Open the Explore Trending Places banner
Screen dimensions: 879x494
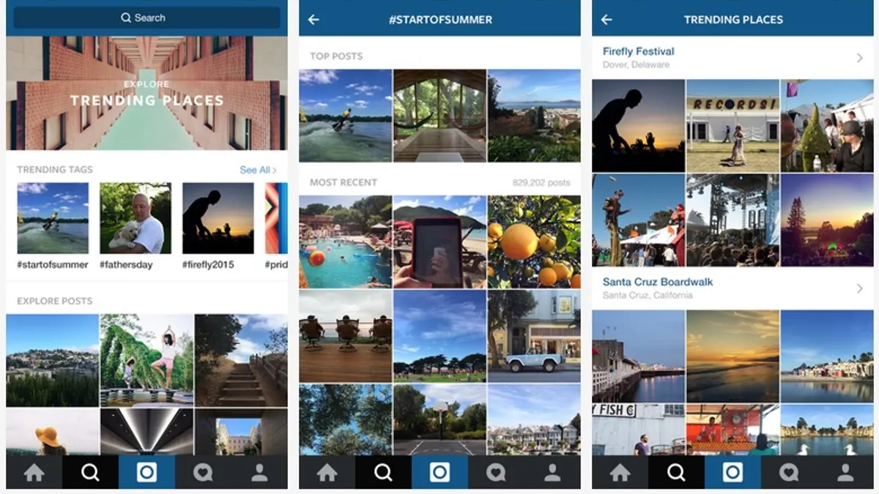pos(146,94)
